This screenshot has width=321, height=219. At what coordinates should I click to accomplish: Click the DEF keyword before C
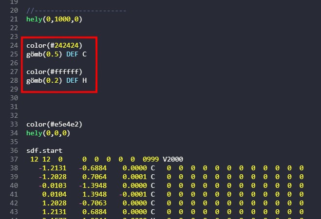coord(72,54)
